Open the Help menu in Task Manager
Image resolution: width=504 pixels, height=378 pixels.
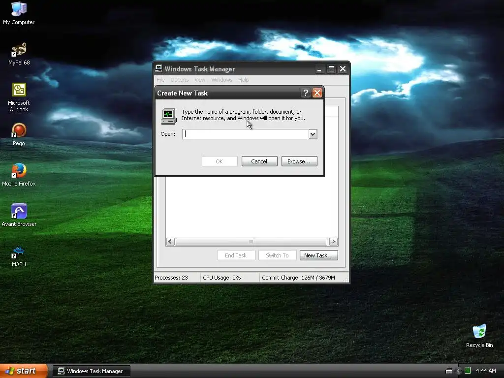coord(243,80)
